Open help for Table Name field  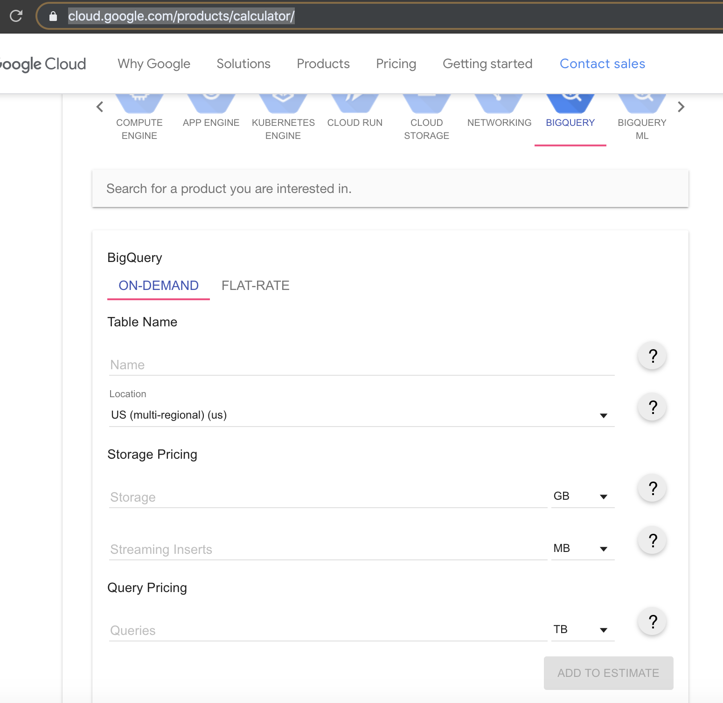(x=652, y=356)
